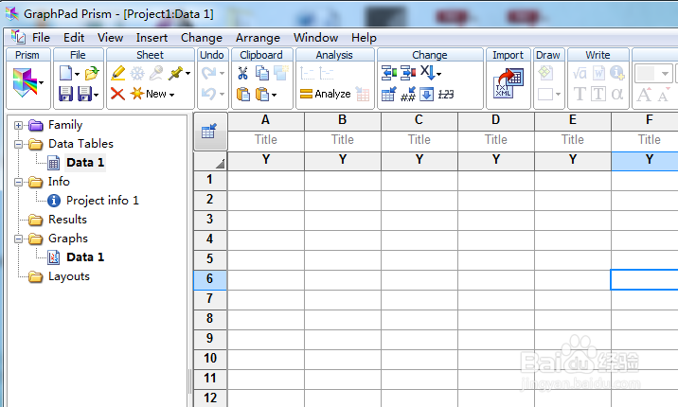
Task: Copy selection with the copy icon
Action: click(262, 73)
